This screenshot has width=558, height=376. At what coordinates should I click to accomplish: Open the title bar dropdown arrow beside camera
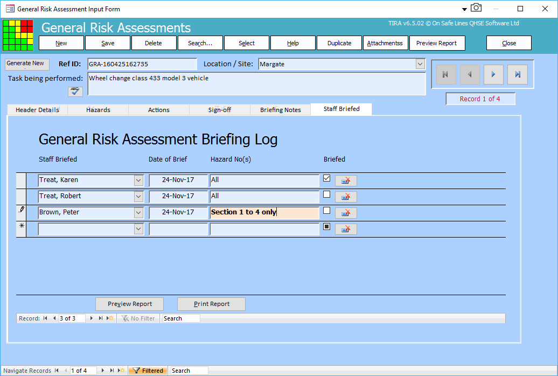point(464,9)
